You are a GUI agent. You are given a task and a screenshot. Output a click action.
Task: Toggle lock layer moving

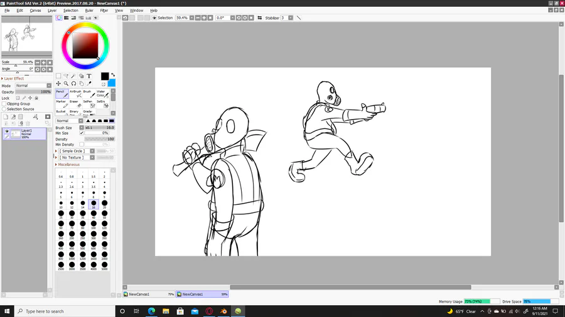(x=30, y=98)
